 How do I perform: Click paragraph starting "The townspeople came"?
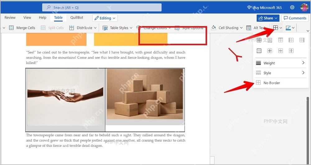pos(105,140)
